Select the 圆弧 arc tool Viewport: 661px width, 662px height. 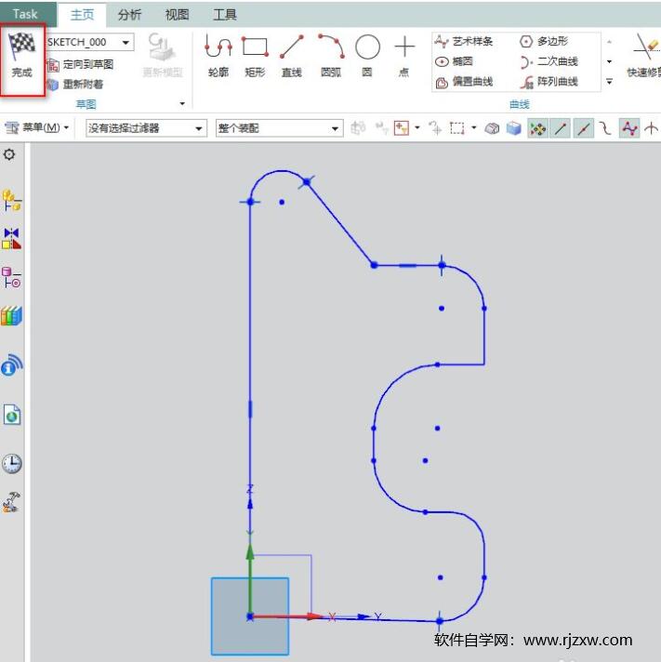[x=331, y=55]
